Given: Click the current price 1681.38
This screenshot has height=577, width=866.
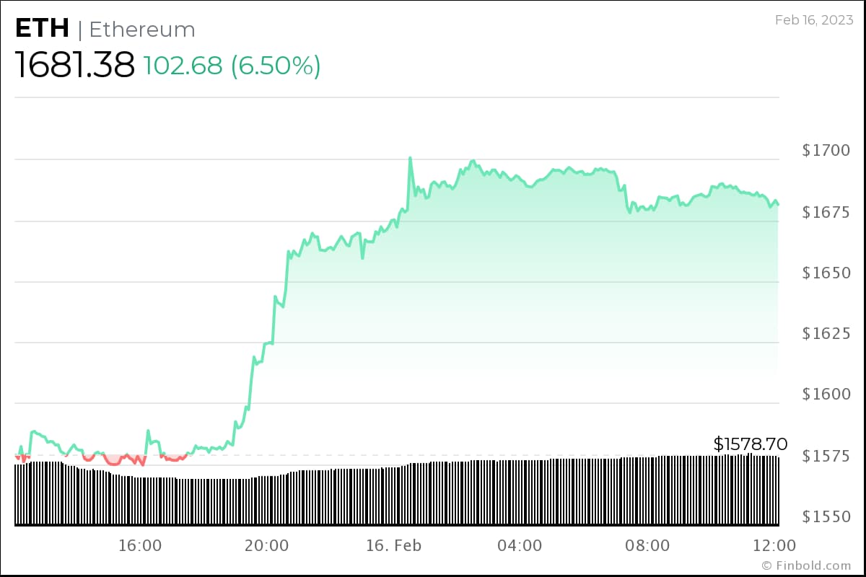Looking at the screenshot, I should [x=75, y=66].
